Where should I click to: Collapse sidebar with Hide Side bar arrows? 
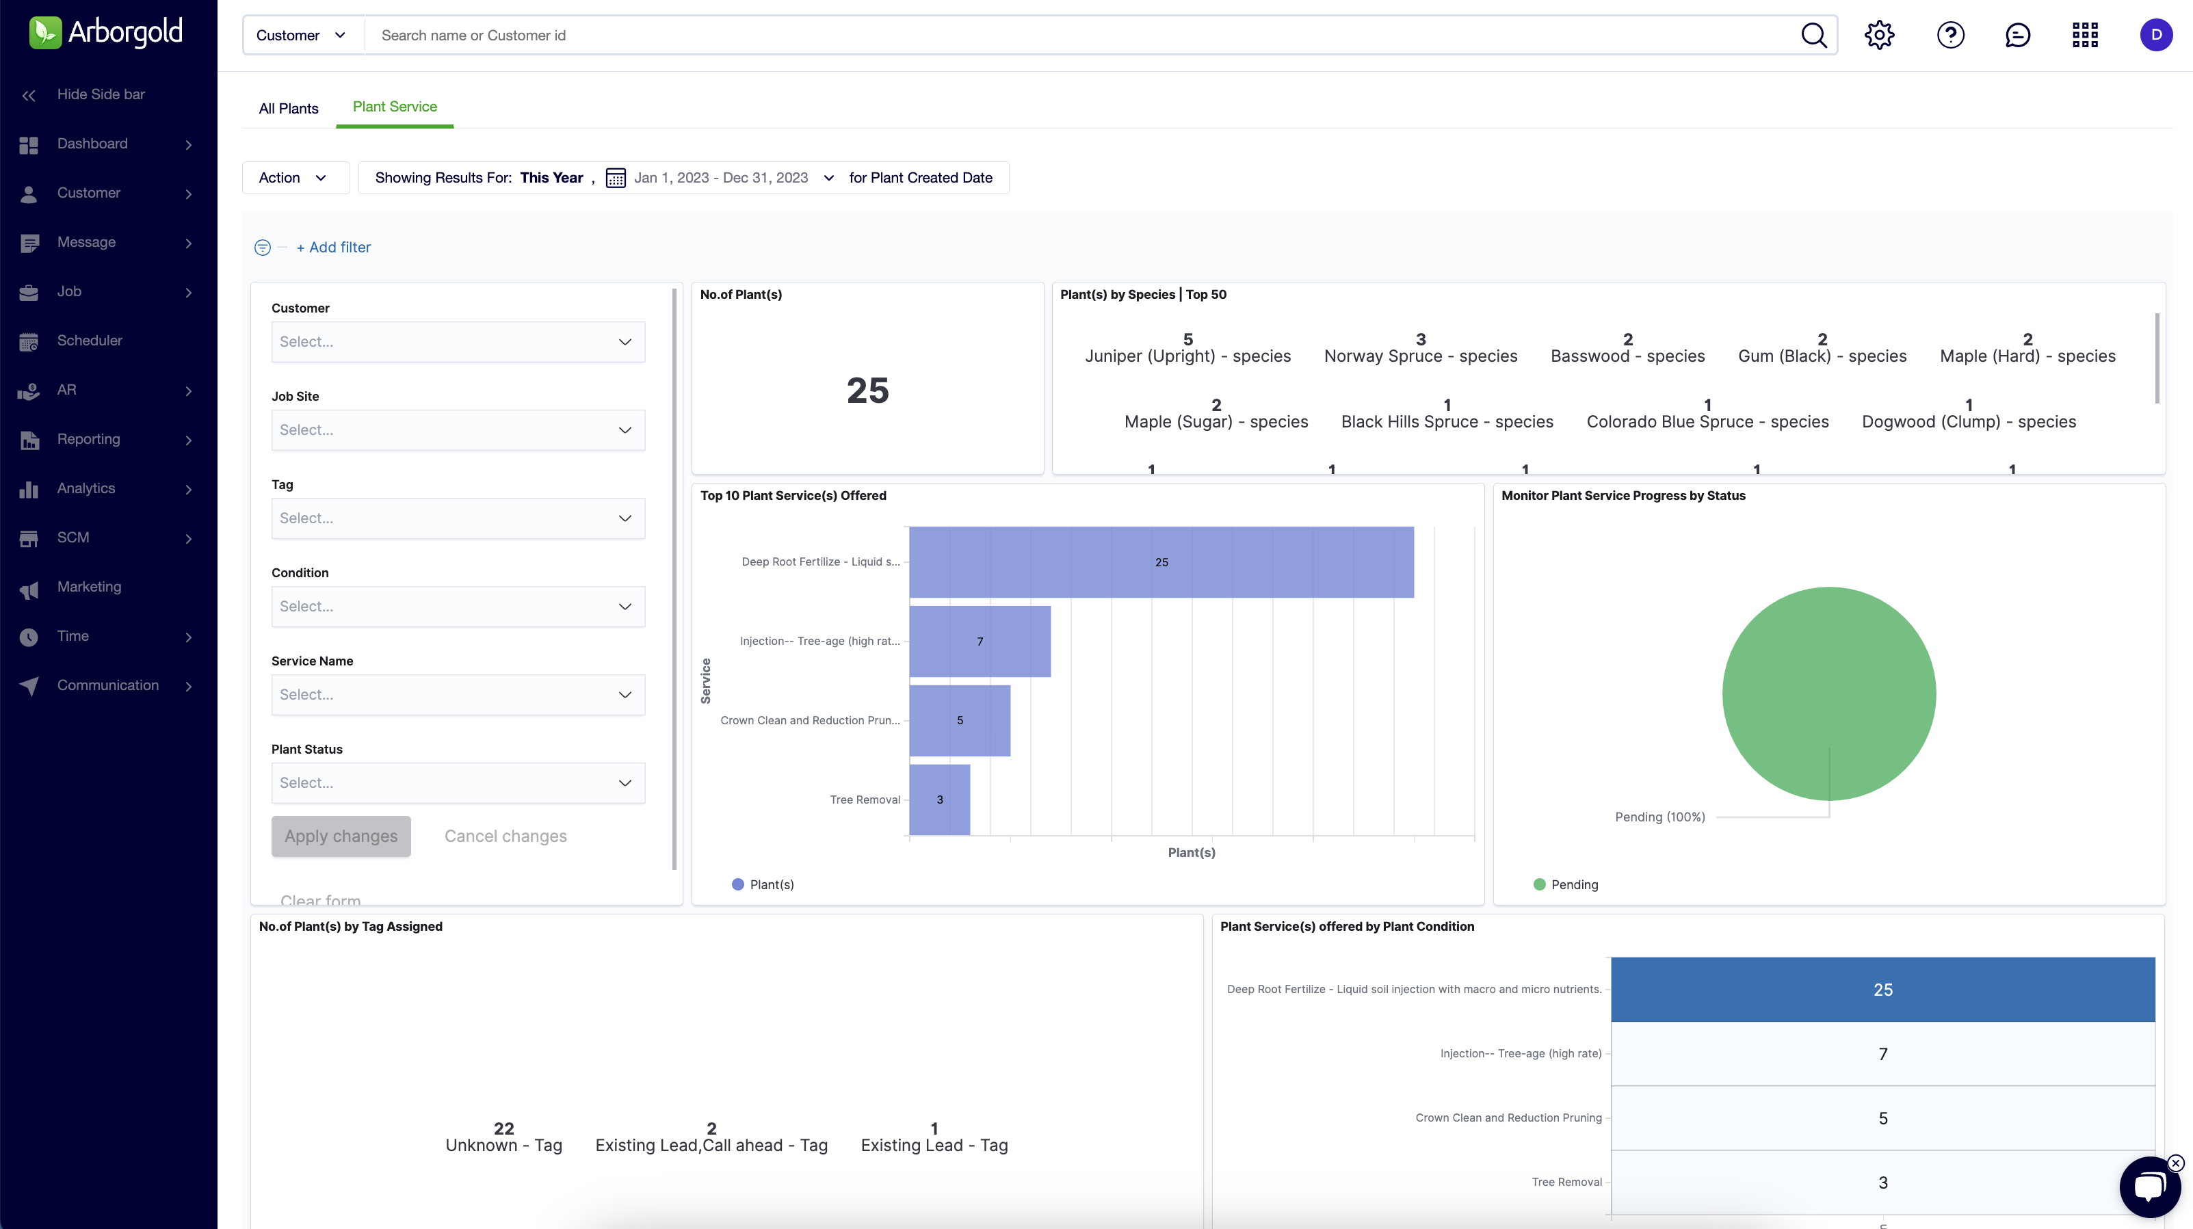pos(29,95)
